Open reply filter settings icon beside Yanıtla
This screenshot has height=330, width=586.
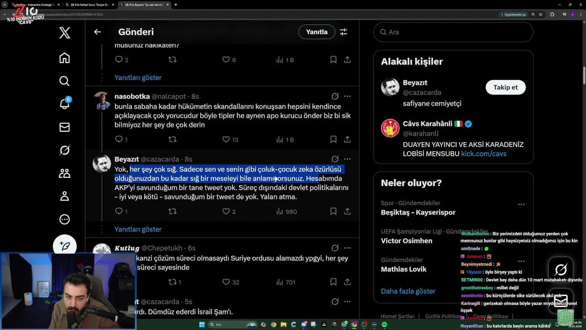(x=343, y=32)
